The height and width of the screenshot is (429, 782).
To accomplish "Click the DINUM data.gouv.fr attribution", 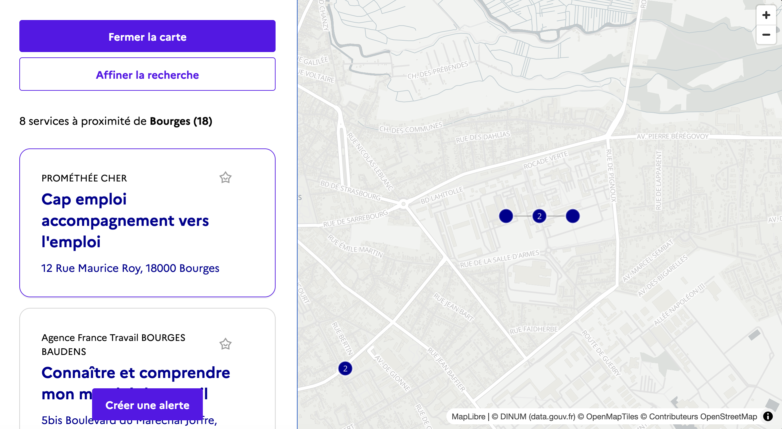I will click(537, 417).
